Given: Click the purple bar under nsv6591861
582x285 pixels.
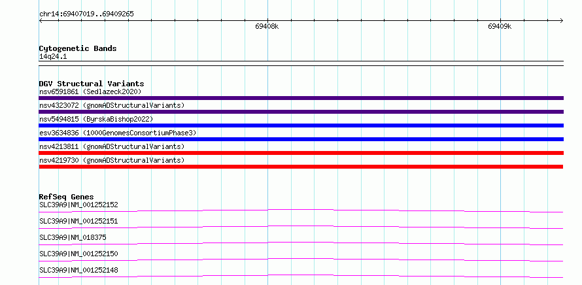Looking at the screenshot, I should coord(301,98).
